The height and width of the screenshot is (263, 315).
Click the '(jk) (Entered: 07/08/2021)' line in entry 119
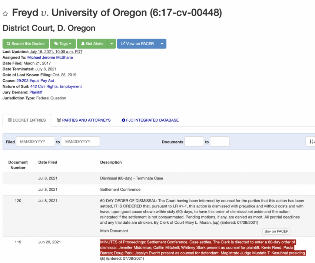(x=122, y=259)
